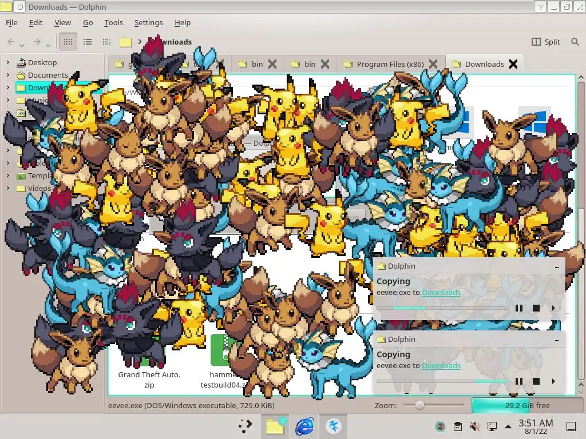This screenshot has height=439, width=586.
Task: Stop the upper eevee.exe copy job
Action: tap(536, 308)
